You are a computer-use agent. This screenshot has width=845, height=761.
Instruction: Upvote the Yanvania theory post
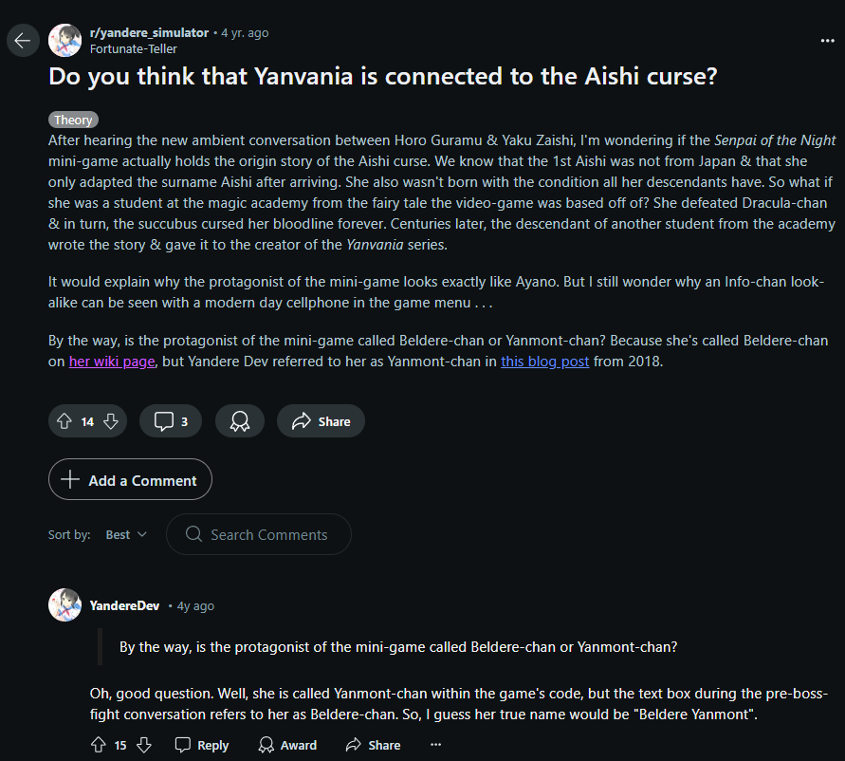click(64, 421)
